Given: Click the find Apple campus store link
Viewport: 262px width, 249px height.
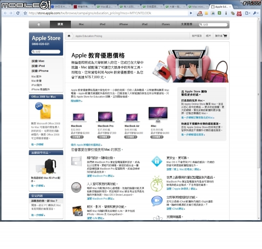Looking at the screenshot, I should coord(86,145).
